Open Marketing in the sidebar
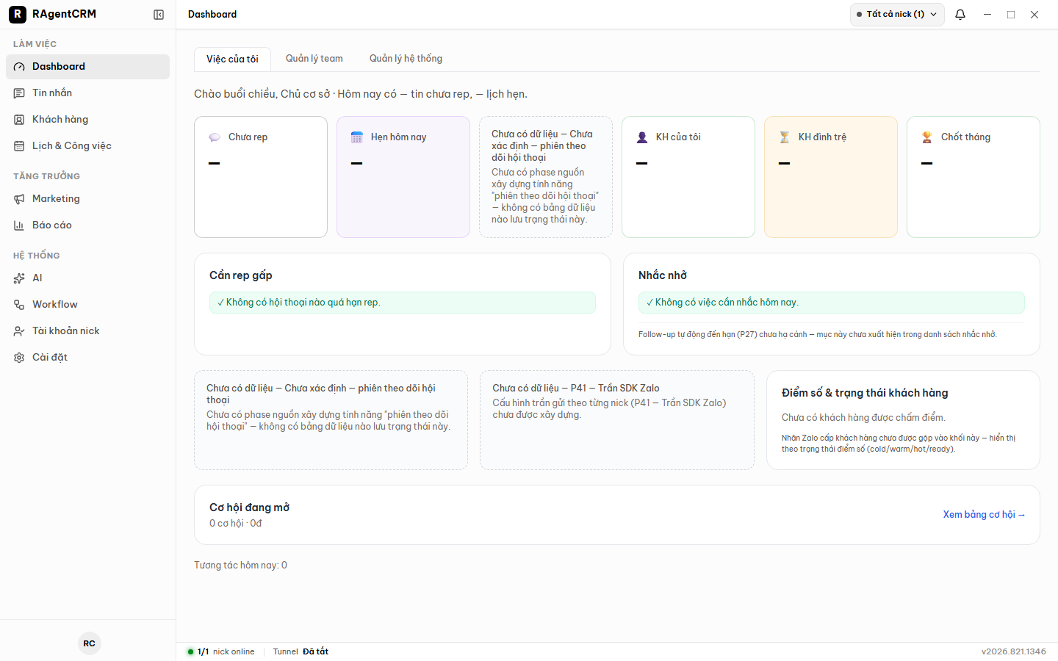1058x661 pixels. (87, 199)
